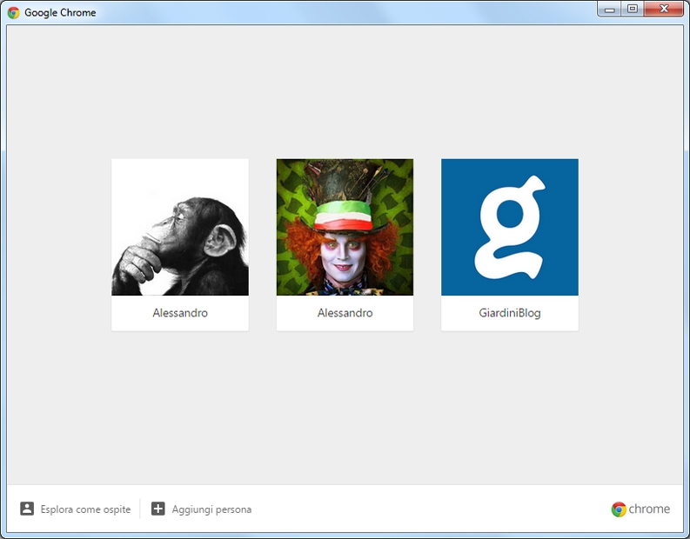Click Esplora come ospite
The width and height of the screenshot is (690, 539).
coord(85,509)
